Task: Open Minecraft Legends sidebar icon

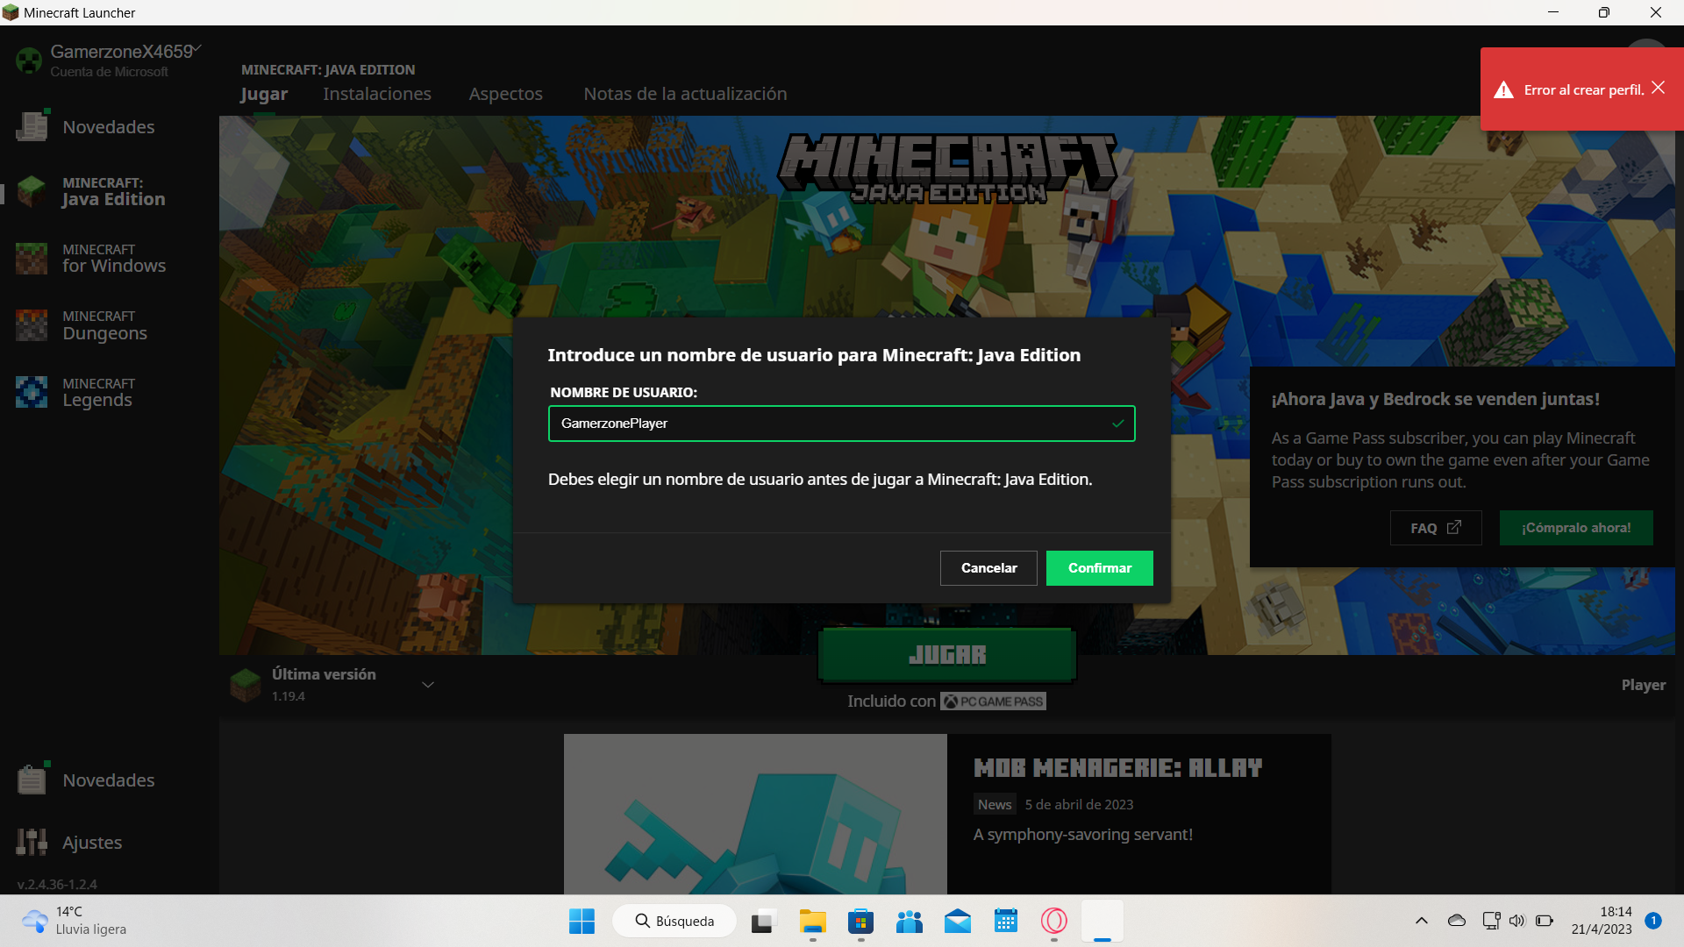Action: click(x=32, y=392)
